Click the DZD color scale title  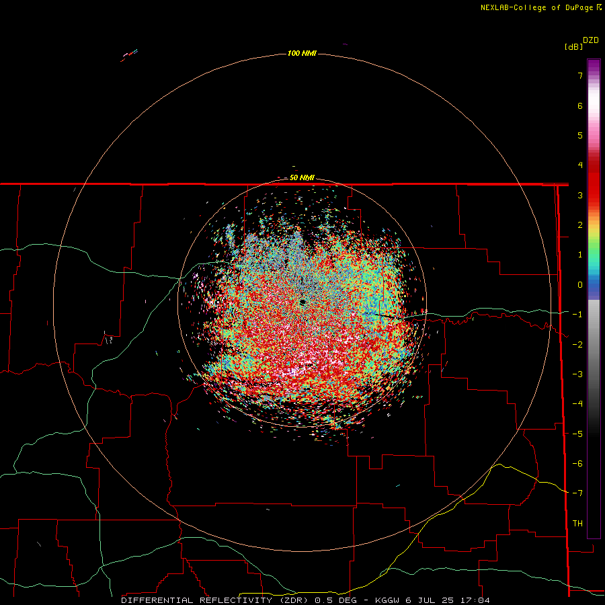click(591, 40)
